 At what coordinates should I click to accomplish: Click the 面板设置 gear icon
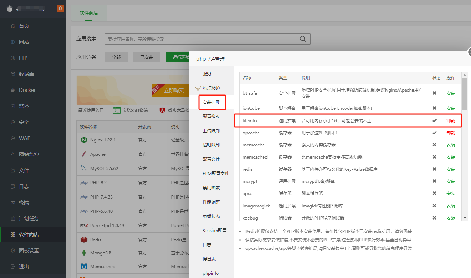tap(13, 251)
